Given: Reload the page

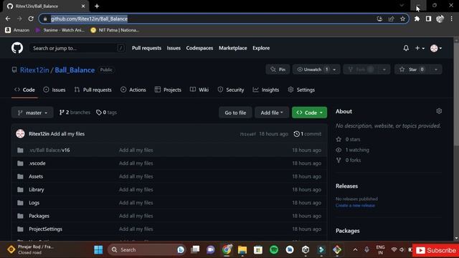Looking at the screenshot, I should pyautogui.click(x=31, y=19).
